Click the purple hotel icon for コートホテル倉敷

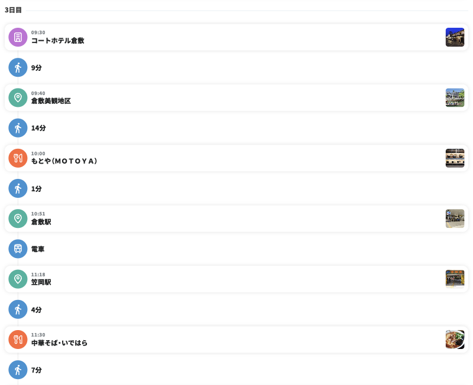point(18,37)
